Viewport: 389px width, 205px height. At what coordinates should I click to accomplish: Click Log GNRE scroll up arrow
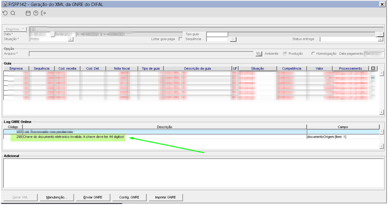(x=382, y=132)
